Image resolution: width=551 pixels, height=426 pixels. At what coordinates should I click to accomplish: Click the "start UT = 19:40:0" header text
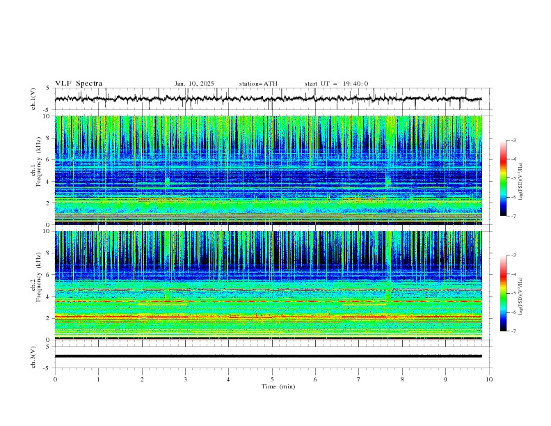(x=336, y=84)
